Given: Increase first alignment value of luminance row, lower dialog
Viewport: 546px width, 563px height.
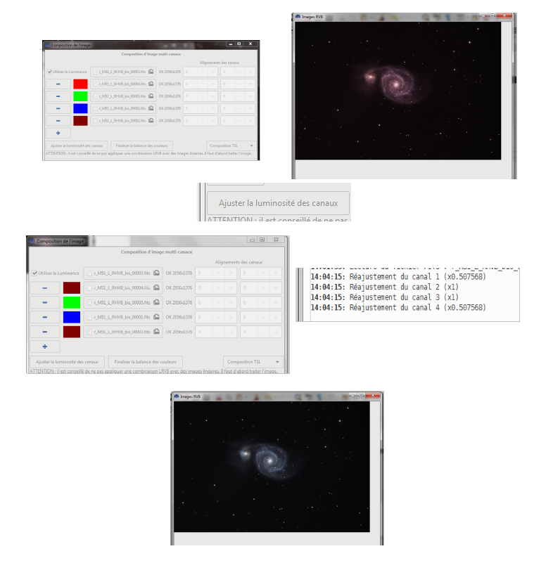Looking at the screenshot, I should click(231, 273).
